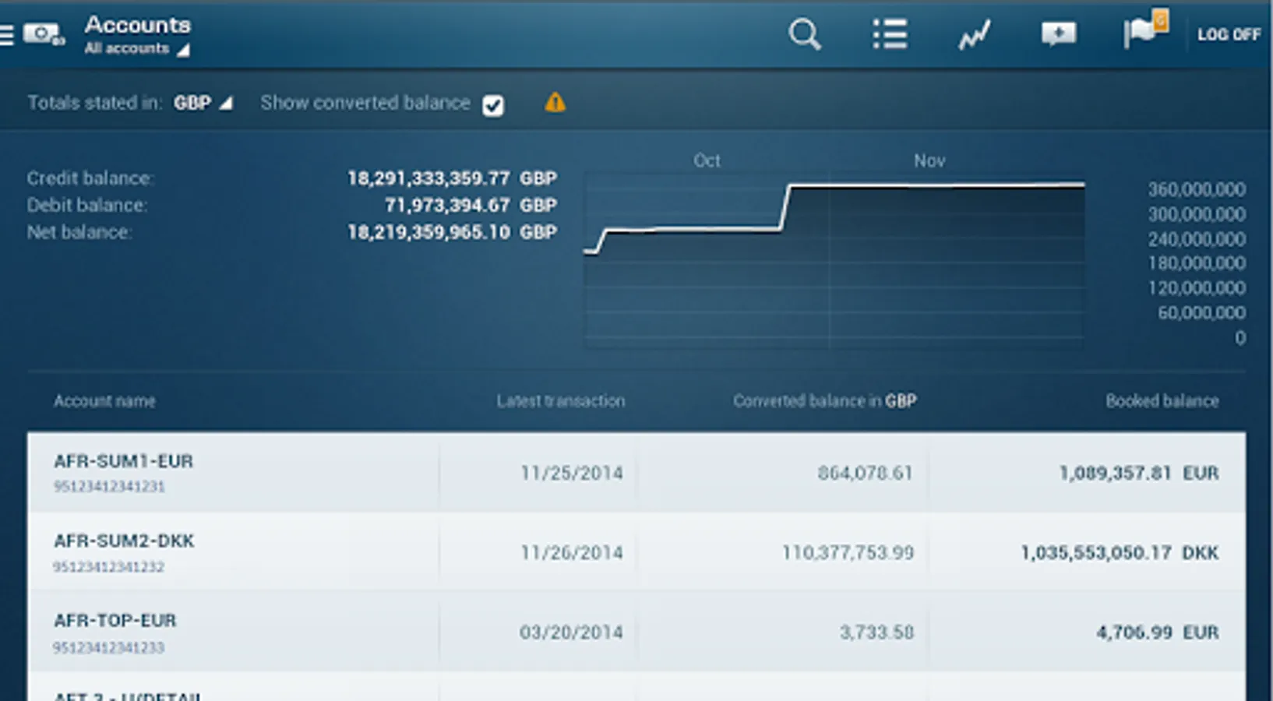The width and height of the screenshot is (1273, 701).
Task: Click converted balance 110,377,753.99
Action: coord(848,552)
